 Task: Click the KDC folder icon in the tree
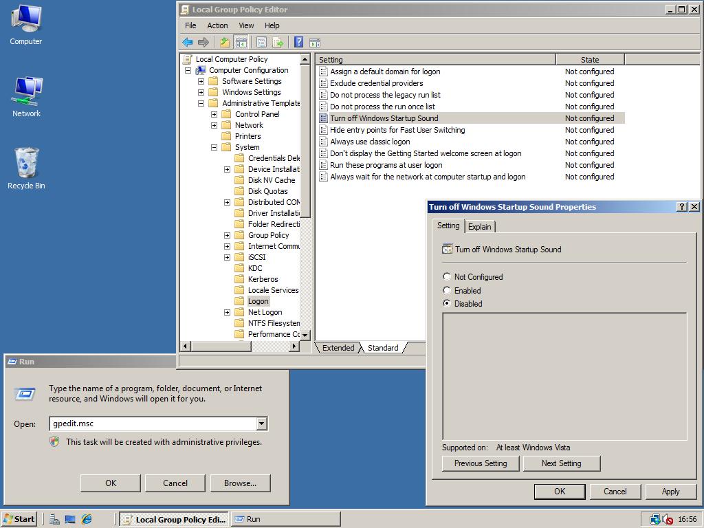240,267
